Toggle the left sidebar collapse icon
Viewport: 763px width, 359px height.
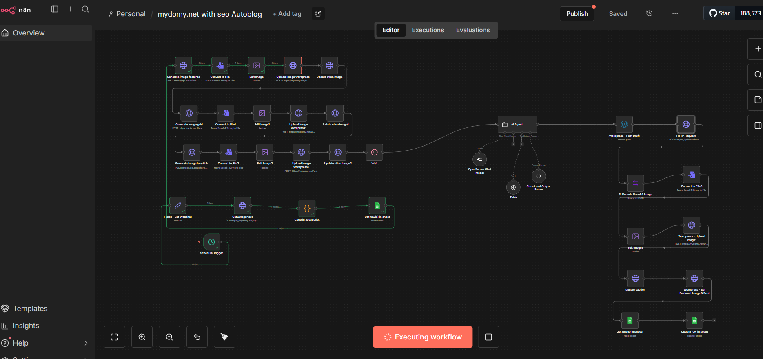click(55, 9)
